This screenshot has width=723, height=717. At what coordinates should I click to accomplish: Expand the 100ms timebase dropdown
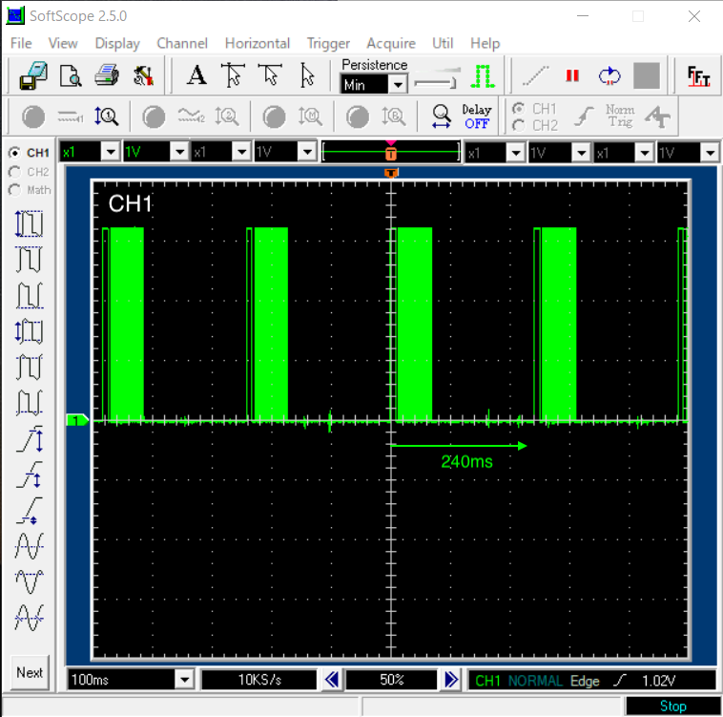click(x=183, y=680)
